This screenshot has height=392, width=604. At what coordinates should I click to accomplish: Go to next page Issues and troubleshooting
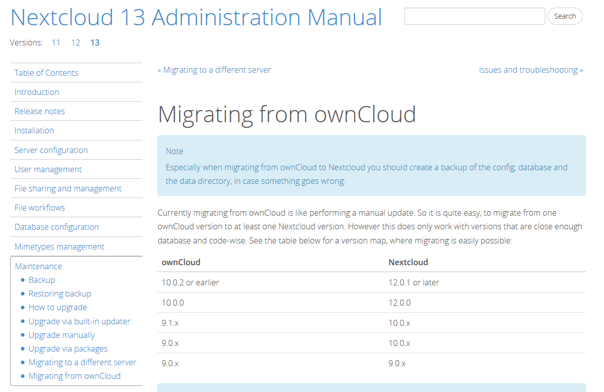(x=531, y=70)
